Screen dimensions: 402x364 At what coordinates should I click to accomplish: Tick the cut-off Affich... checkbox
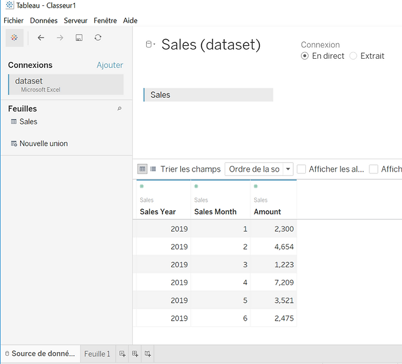point(374,169)
